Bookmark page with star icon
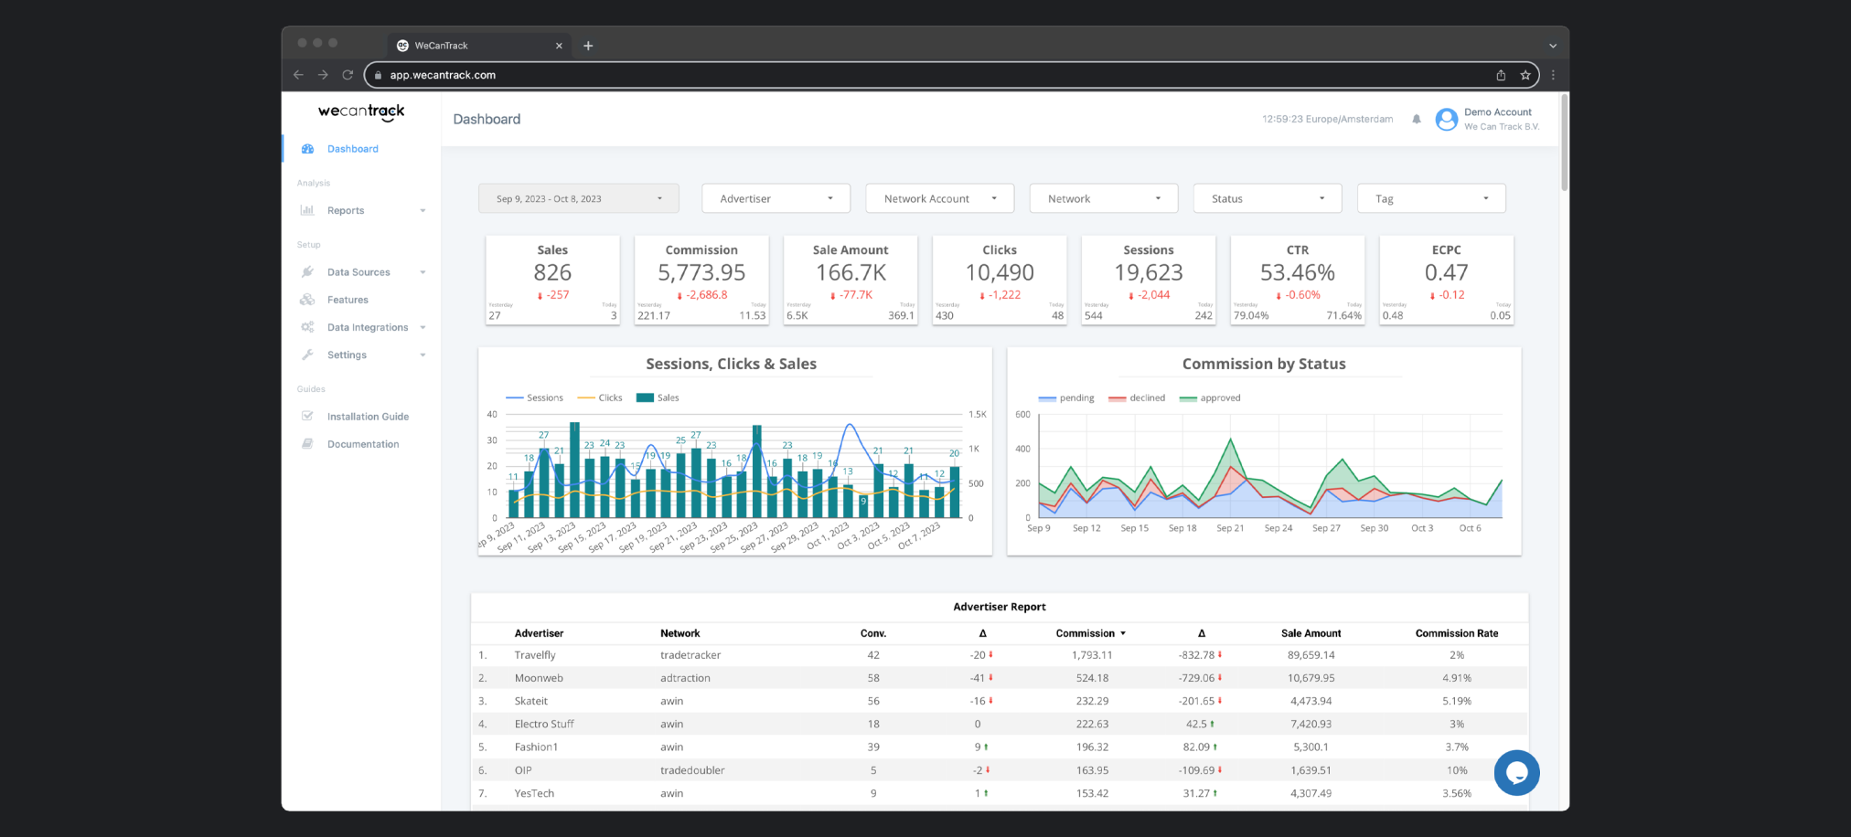 coord(1525,75)
